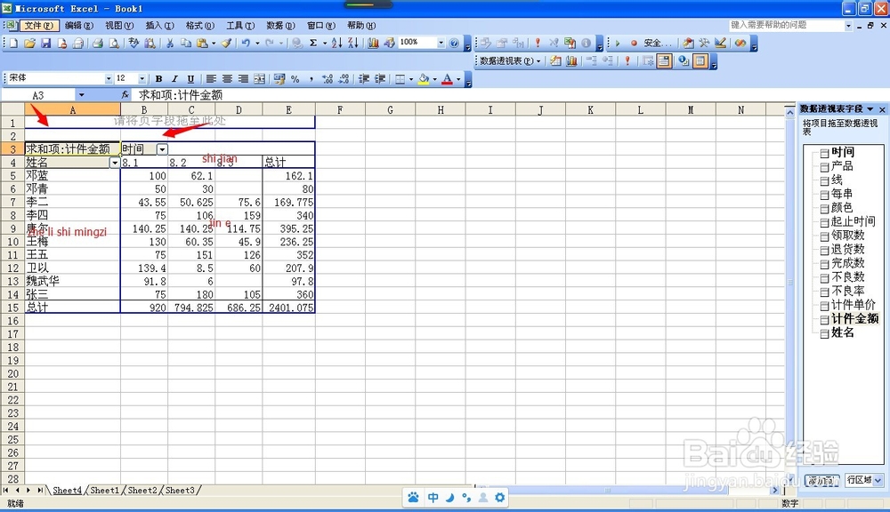Screen dimensions: 890x512
Task: Sort descending with the Z-A icon
Action: [x=352, y=43]
